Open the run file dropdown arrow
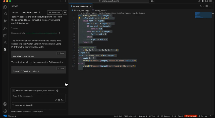Image resolution: width=215 pixels, height=118 pixels. (203, 6)
